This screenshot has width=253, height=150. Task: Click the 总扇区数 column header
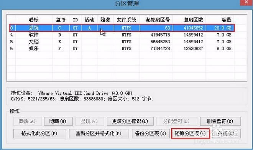189,20
